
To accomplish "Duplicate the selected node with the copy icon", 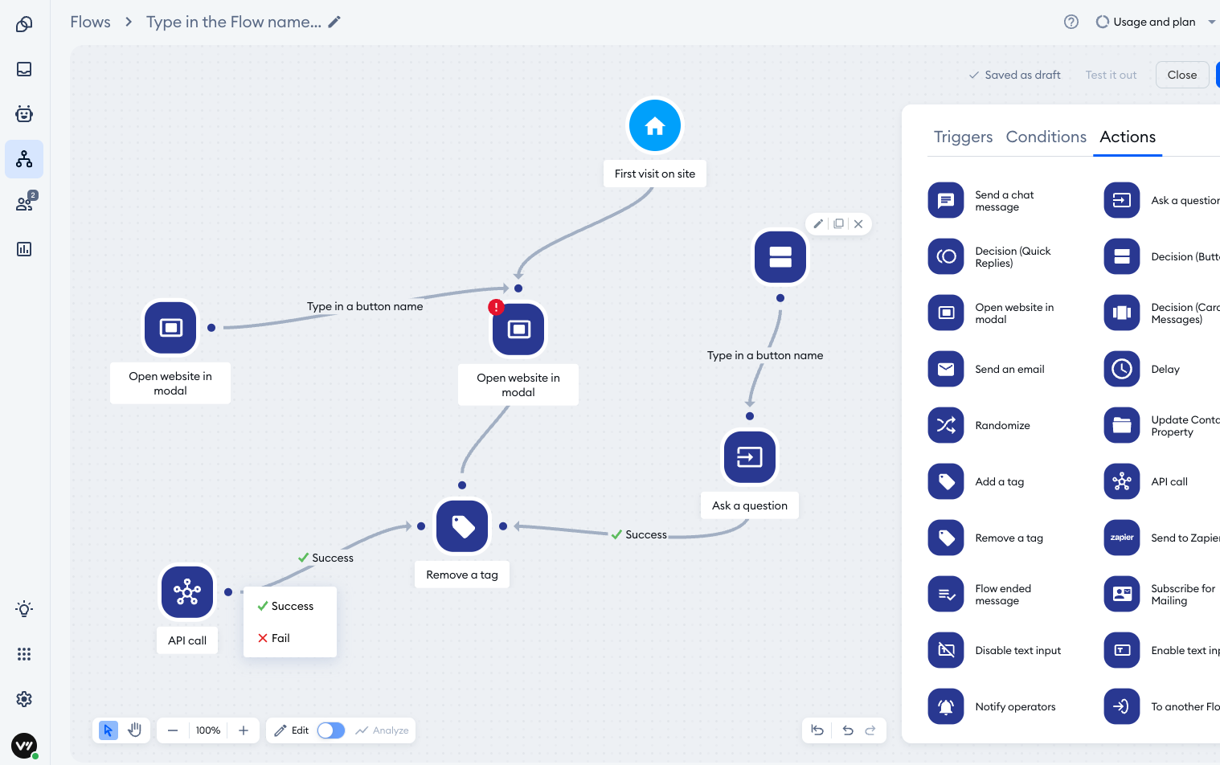I will pos(838,224).
